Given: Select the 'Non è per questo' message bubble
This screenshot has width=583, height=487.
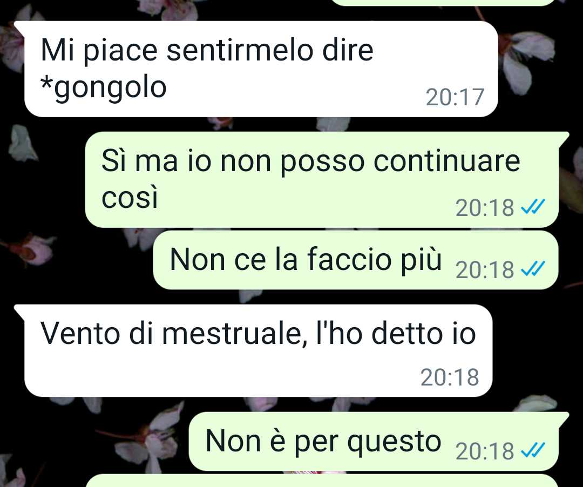Looking at the screenshot, I should pyautogui.click(x=378, y=441).
